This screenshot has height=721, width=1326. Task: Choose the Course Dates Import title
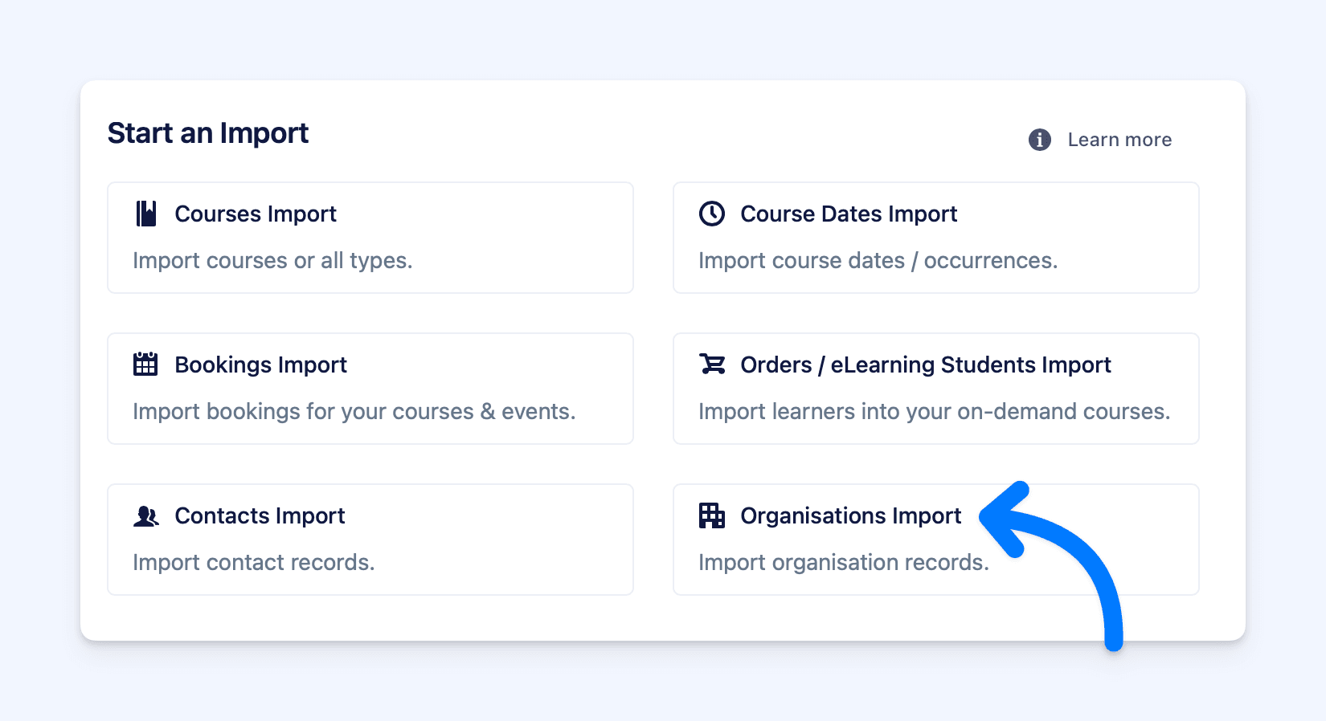pyautogui.click(x=848, y=214)
